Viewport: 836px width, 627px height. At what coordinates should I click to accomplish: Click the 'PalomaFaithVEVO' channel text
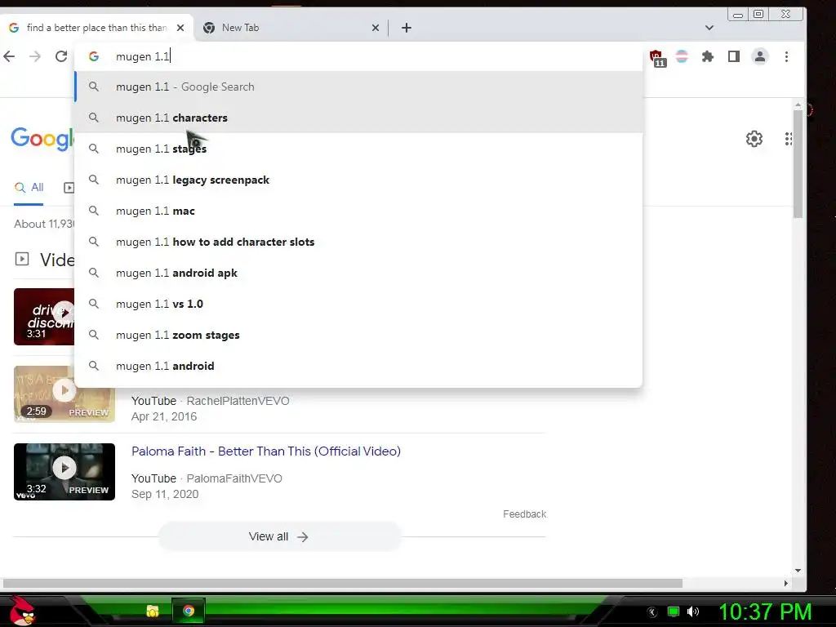coord(234,478)
